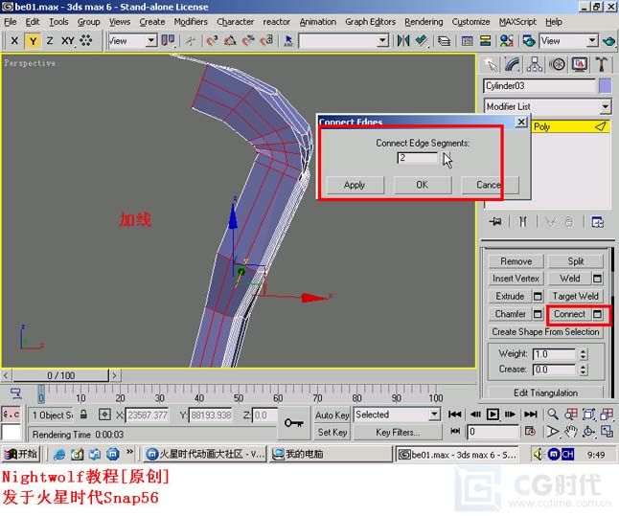The width and height of the screenshot is (619, 516).
Task: Open the Layer Manager icon
Action: [x=444, y=40]
